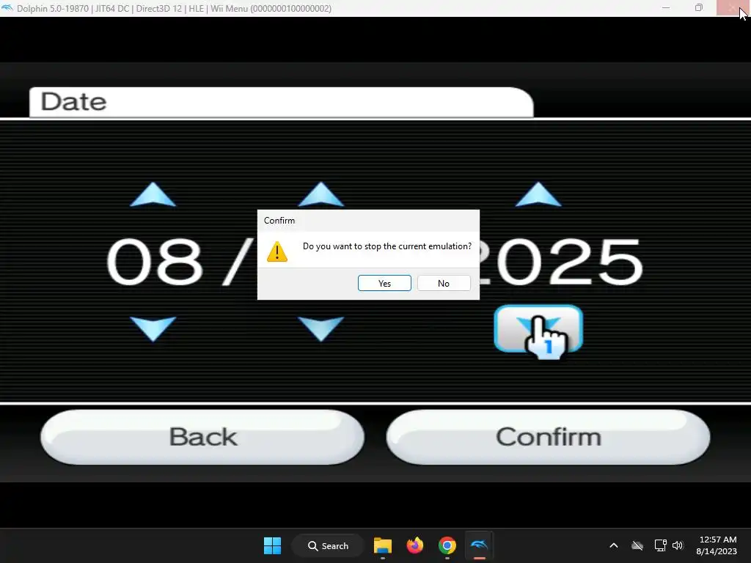Open the volume control tray icon
This screenshot has height=563, width=751.
pyautogui.click(x=678, y=545)
